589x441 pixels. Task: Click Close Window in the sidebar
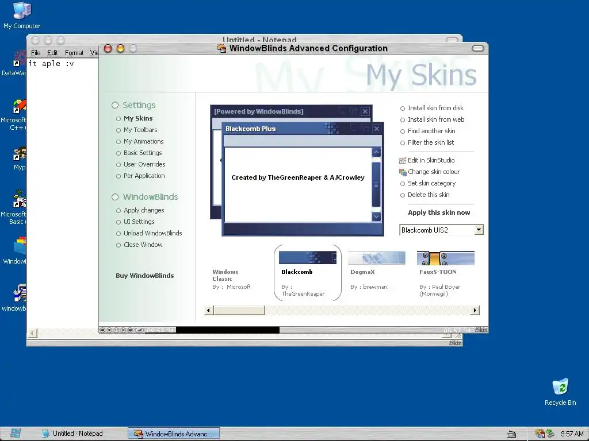click(143, 245)
